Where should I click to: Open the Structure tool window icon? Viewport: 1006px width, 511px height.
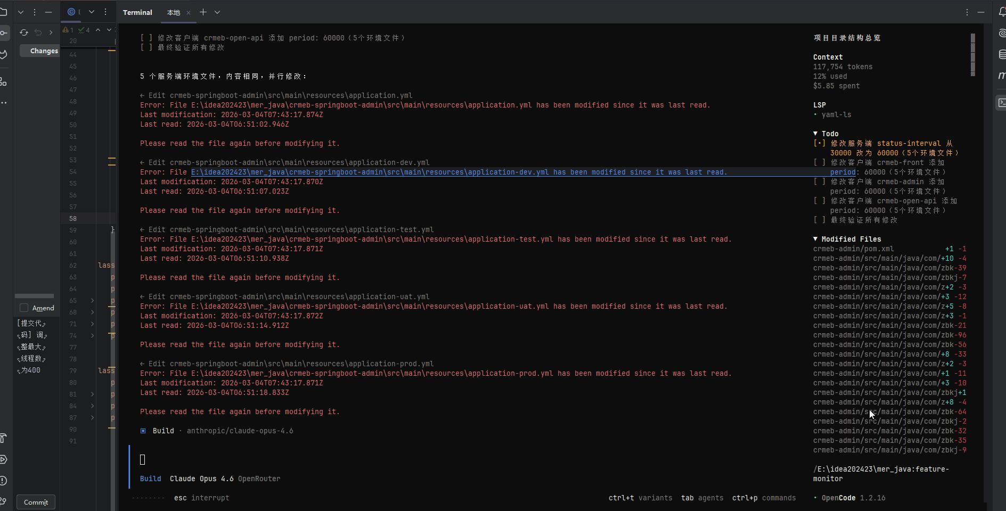3,81
